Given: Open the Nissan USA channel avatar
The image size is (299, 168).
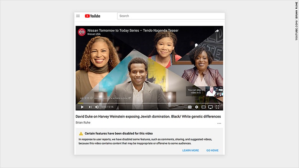Looking at the screenshot, I should [x=82, y=32].
